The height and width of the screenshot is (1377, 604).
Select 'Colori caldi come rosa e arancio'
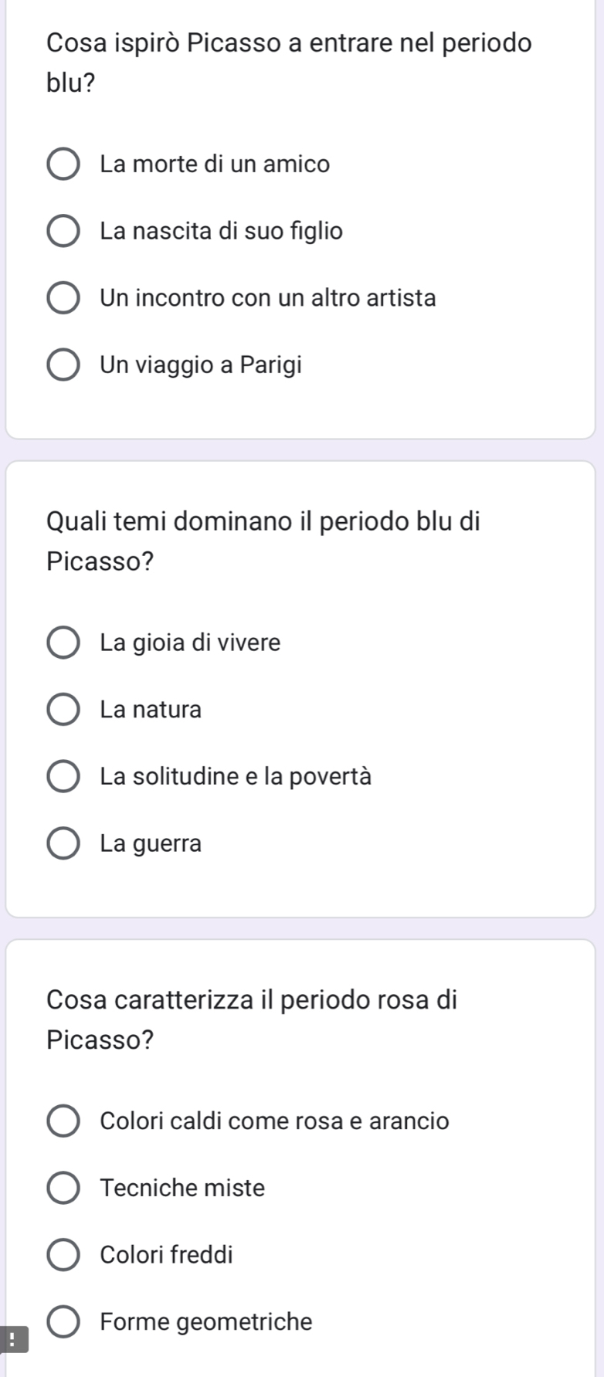click(63, 1121)
